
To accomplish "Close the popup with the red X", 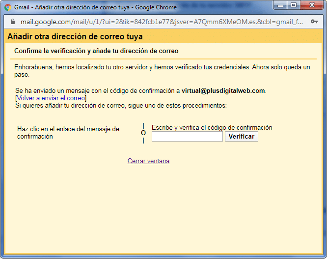I will (x=312, y=6).
